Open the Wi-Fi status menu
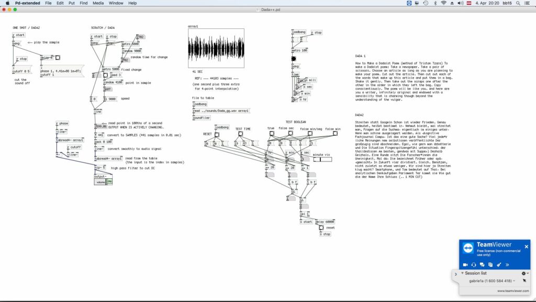The image size is (536, 302). pos(443,3)
